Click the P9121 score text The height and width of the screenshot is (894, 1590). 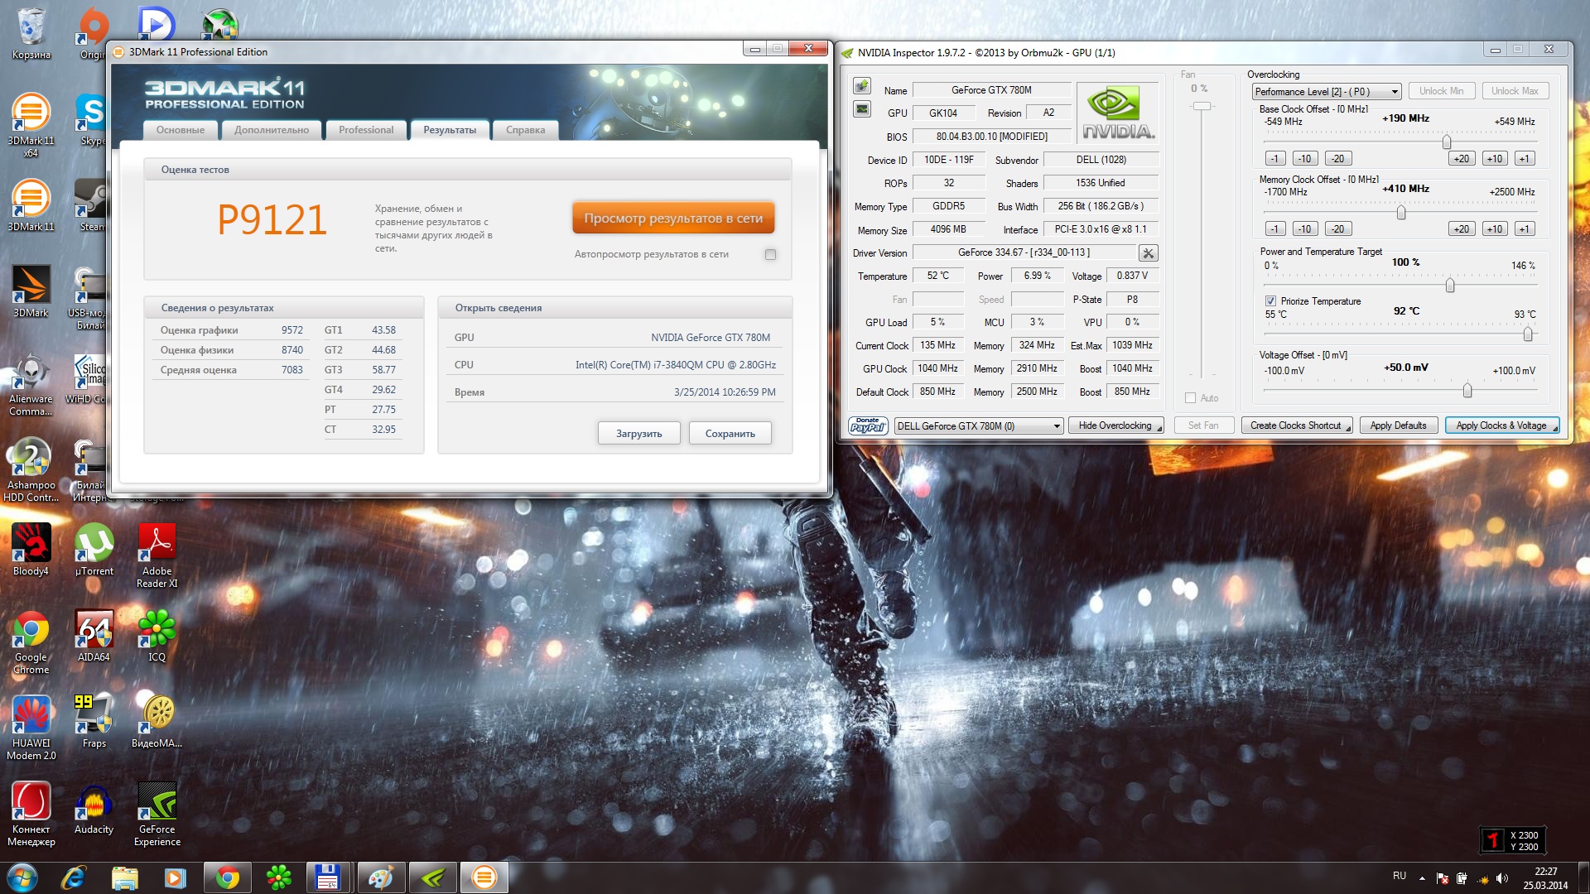[x=272, y=220]
